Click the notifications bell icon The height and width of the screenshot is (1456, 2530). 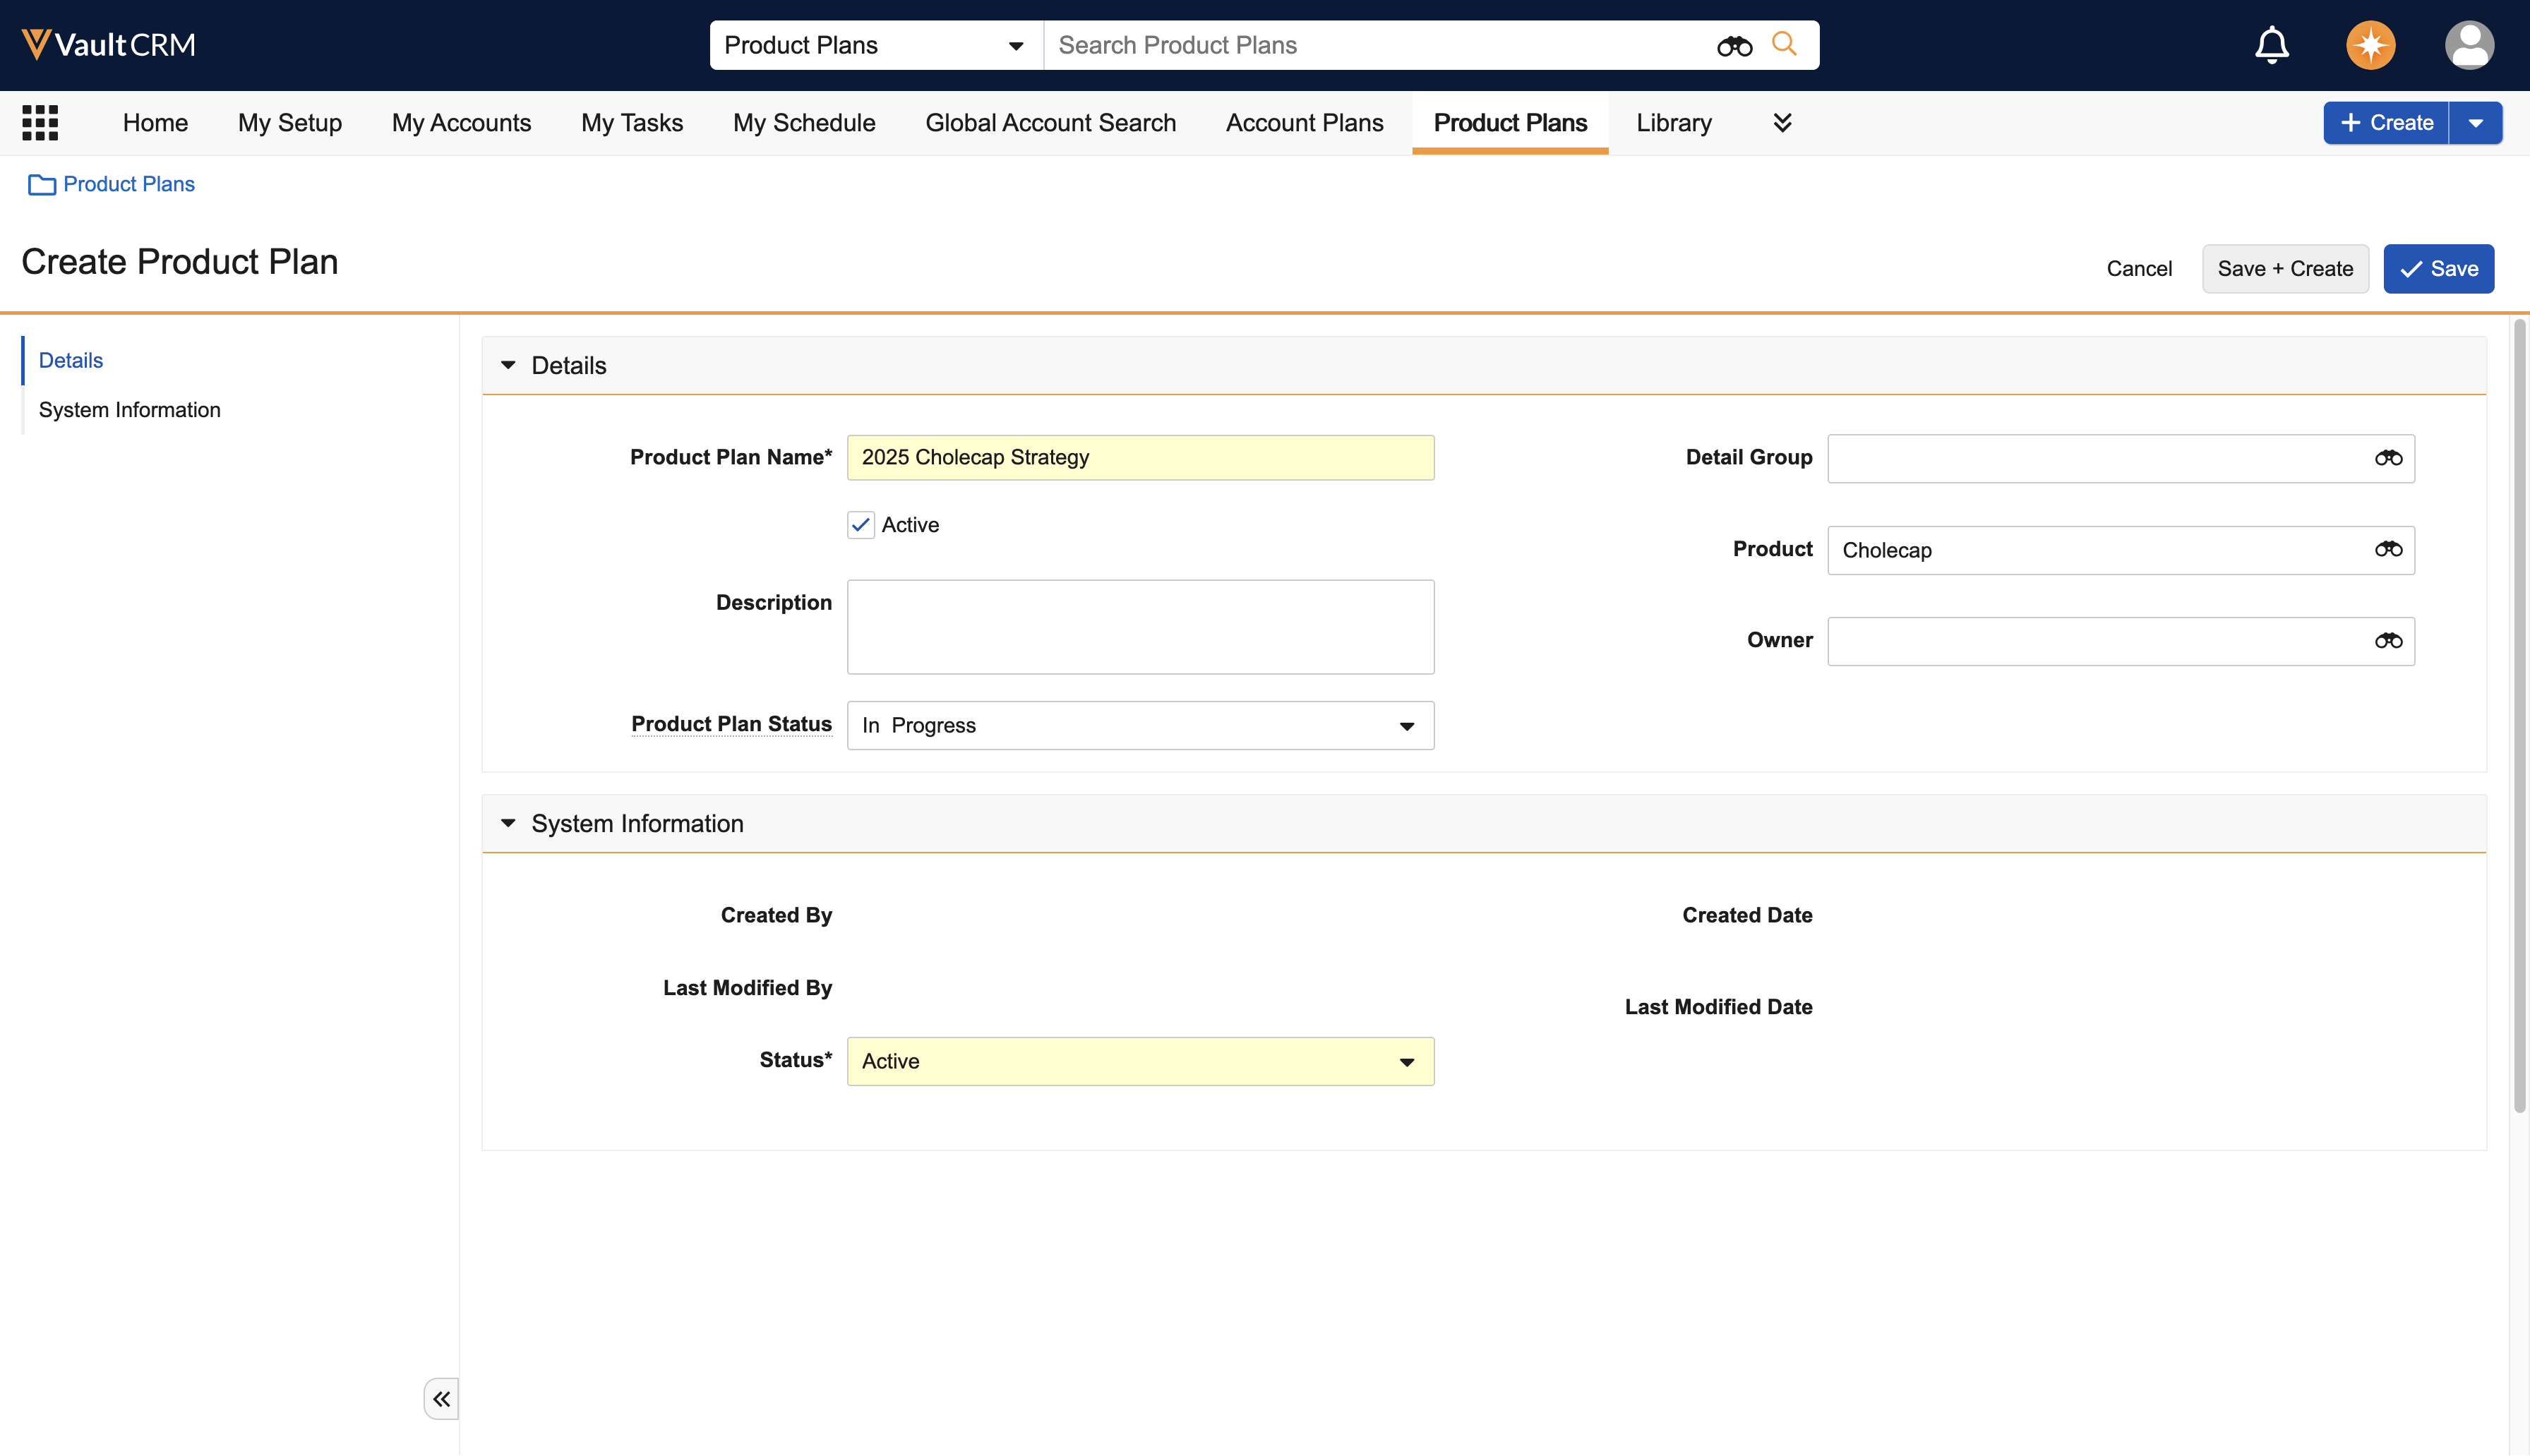click(2271, 45)
